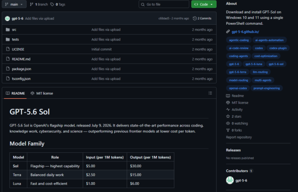
Task: Open the MIT license sidebar link
Action: click(240, 103)
